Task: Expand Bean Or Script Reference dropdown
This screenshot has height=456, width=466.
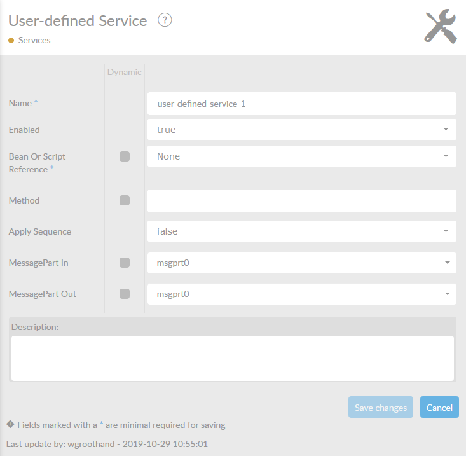Action: pyautogui.click(x=301, y=156)
